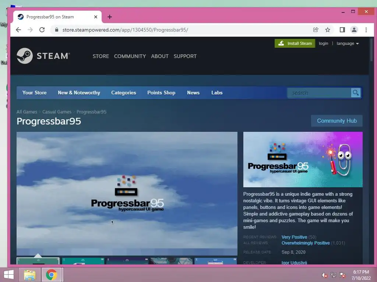This screenshot has width=377, height=282.
Task: Select the fourth media thumbnail
Action: [172, 261]
